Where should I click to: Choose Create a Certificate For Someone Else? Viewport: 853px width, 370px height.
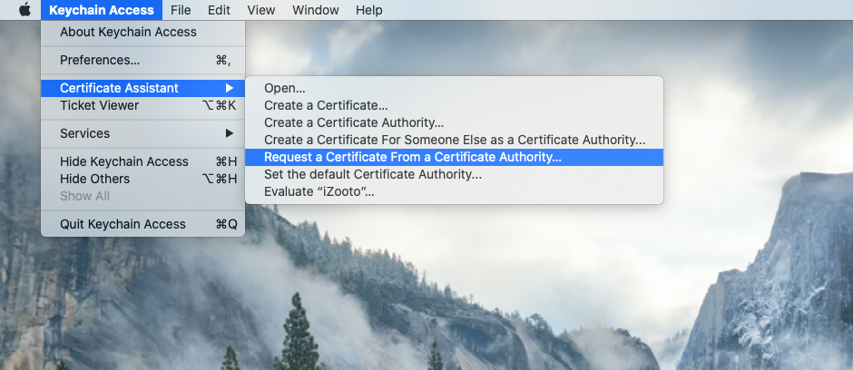pos(455,141)
